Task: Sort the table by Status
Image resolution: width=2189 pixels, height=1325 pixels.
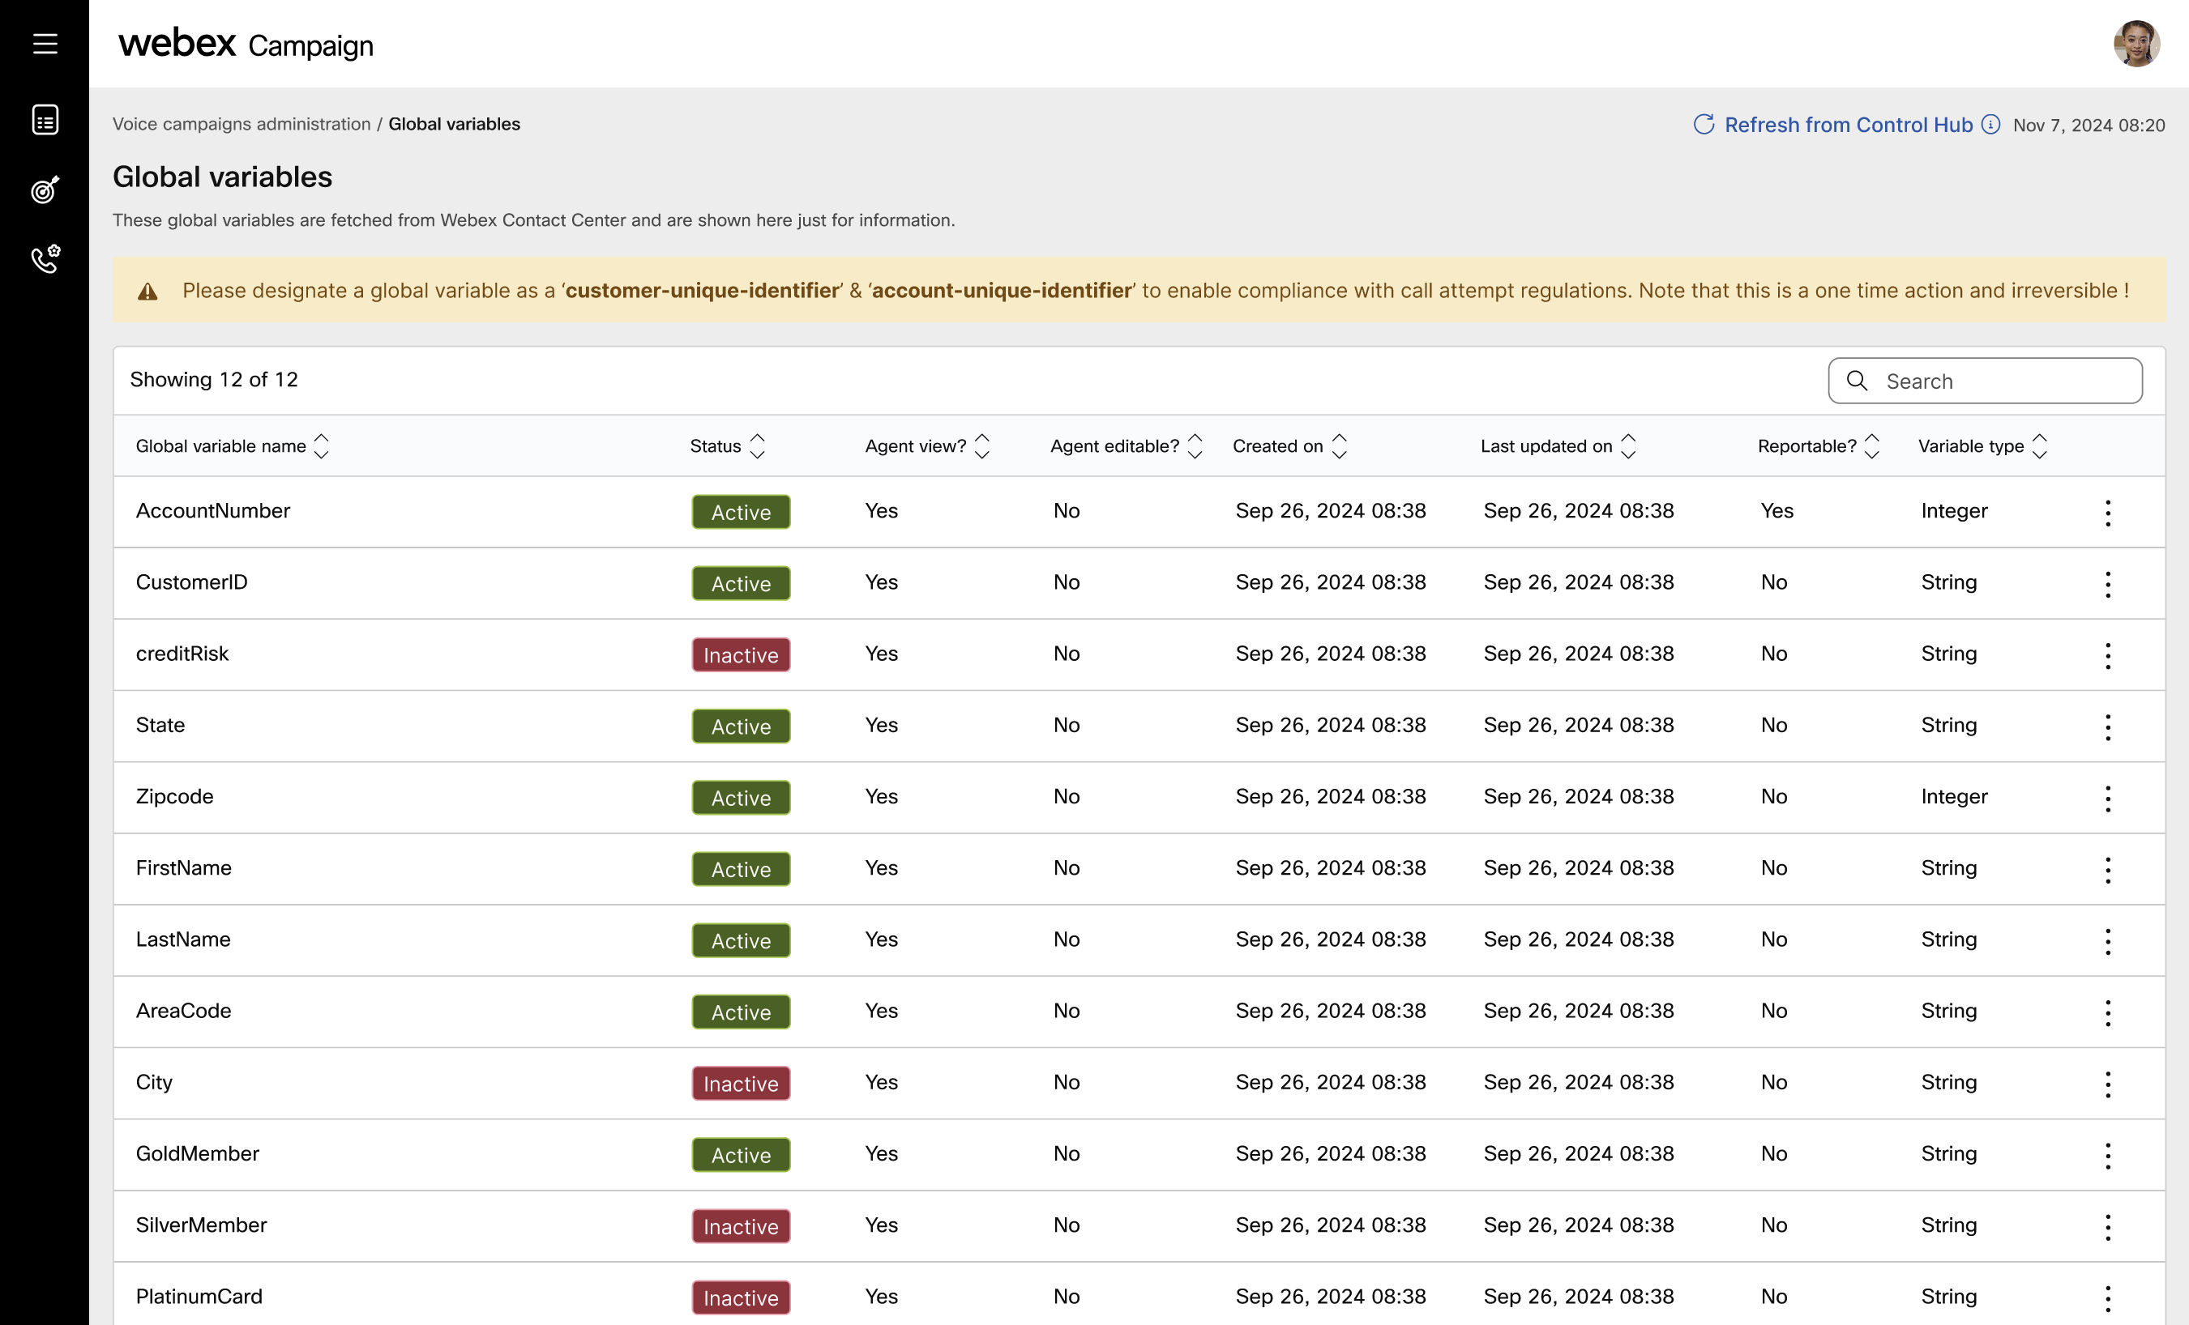Action: (757, 445)
